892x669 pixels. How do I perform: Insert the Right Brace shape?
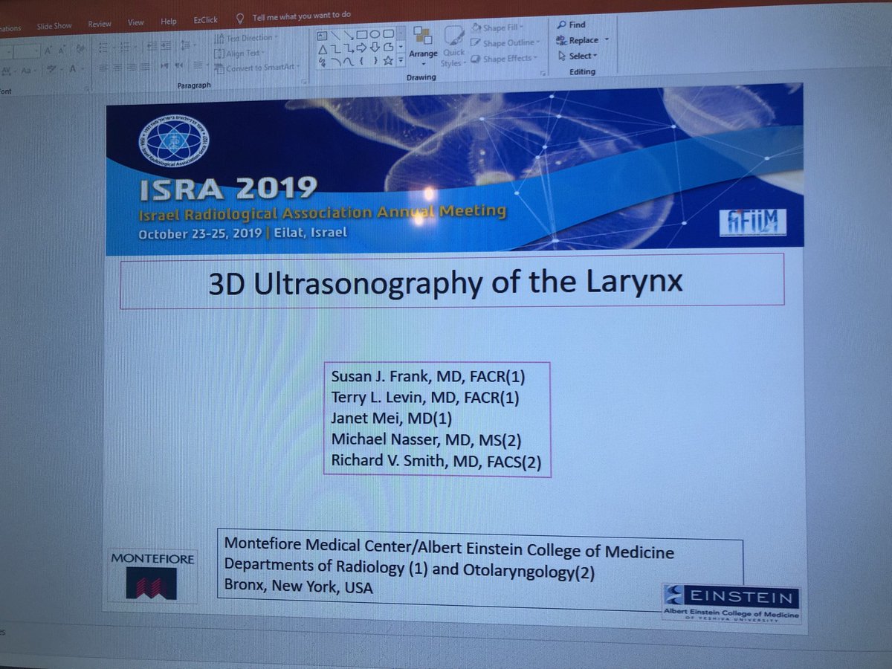click(x=375, y=61)
